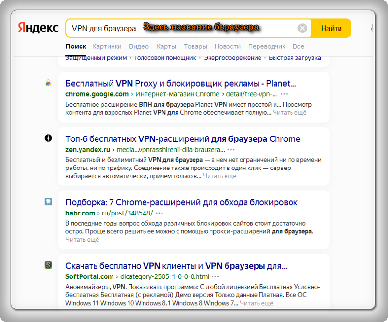Viewport: 388px width, 322px height.
Task: Open the Все services tab
Action: 298,46
